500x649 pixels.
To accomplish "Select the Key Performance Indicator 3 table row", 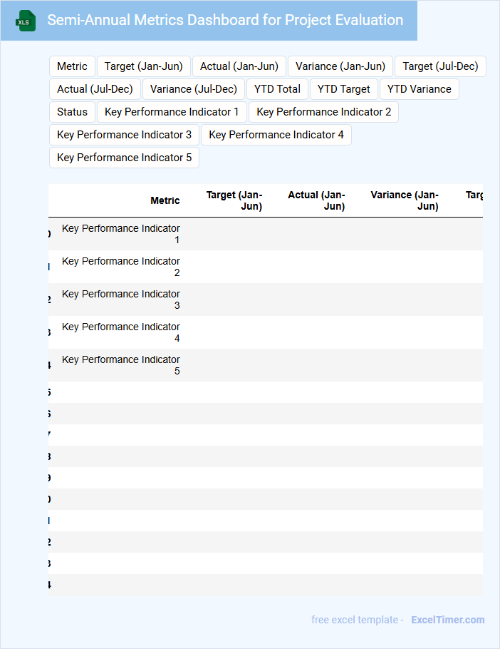I will point(121,300).
